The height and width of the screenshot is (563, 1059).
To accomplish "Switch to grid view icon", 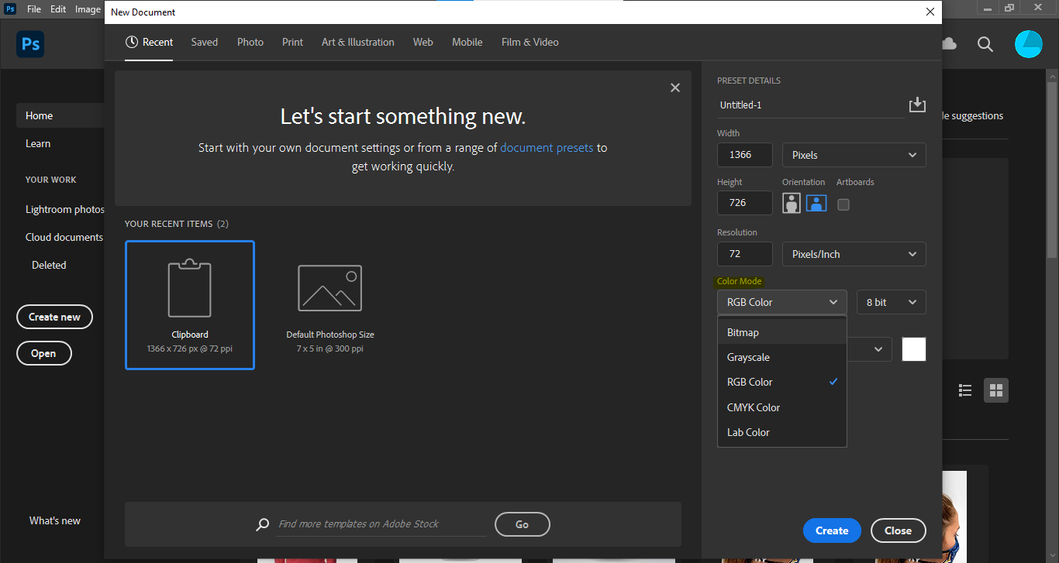I will click(x=996, y=390).
